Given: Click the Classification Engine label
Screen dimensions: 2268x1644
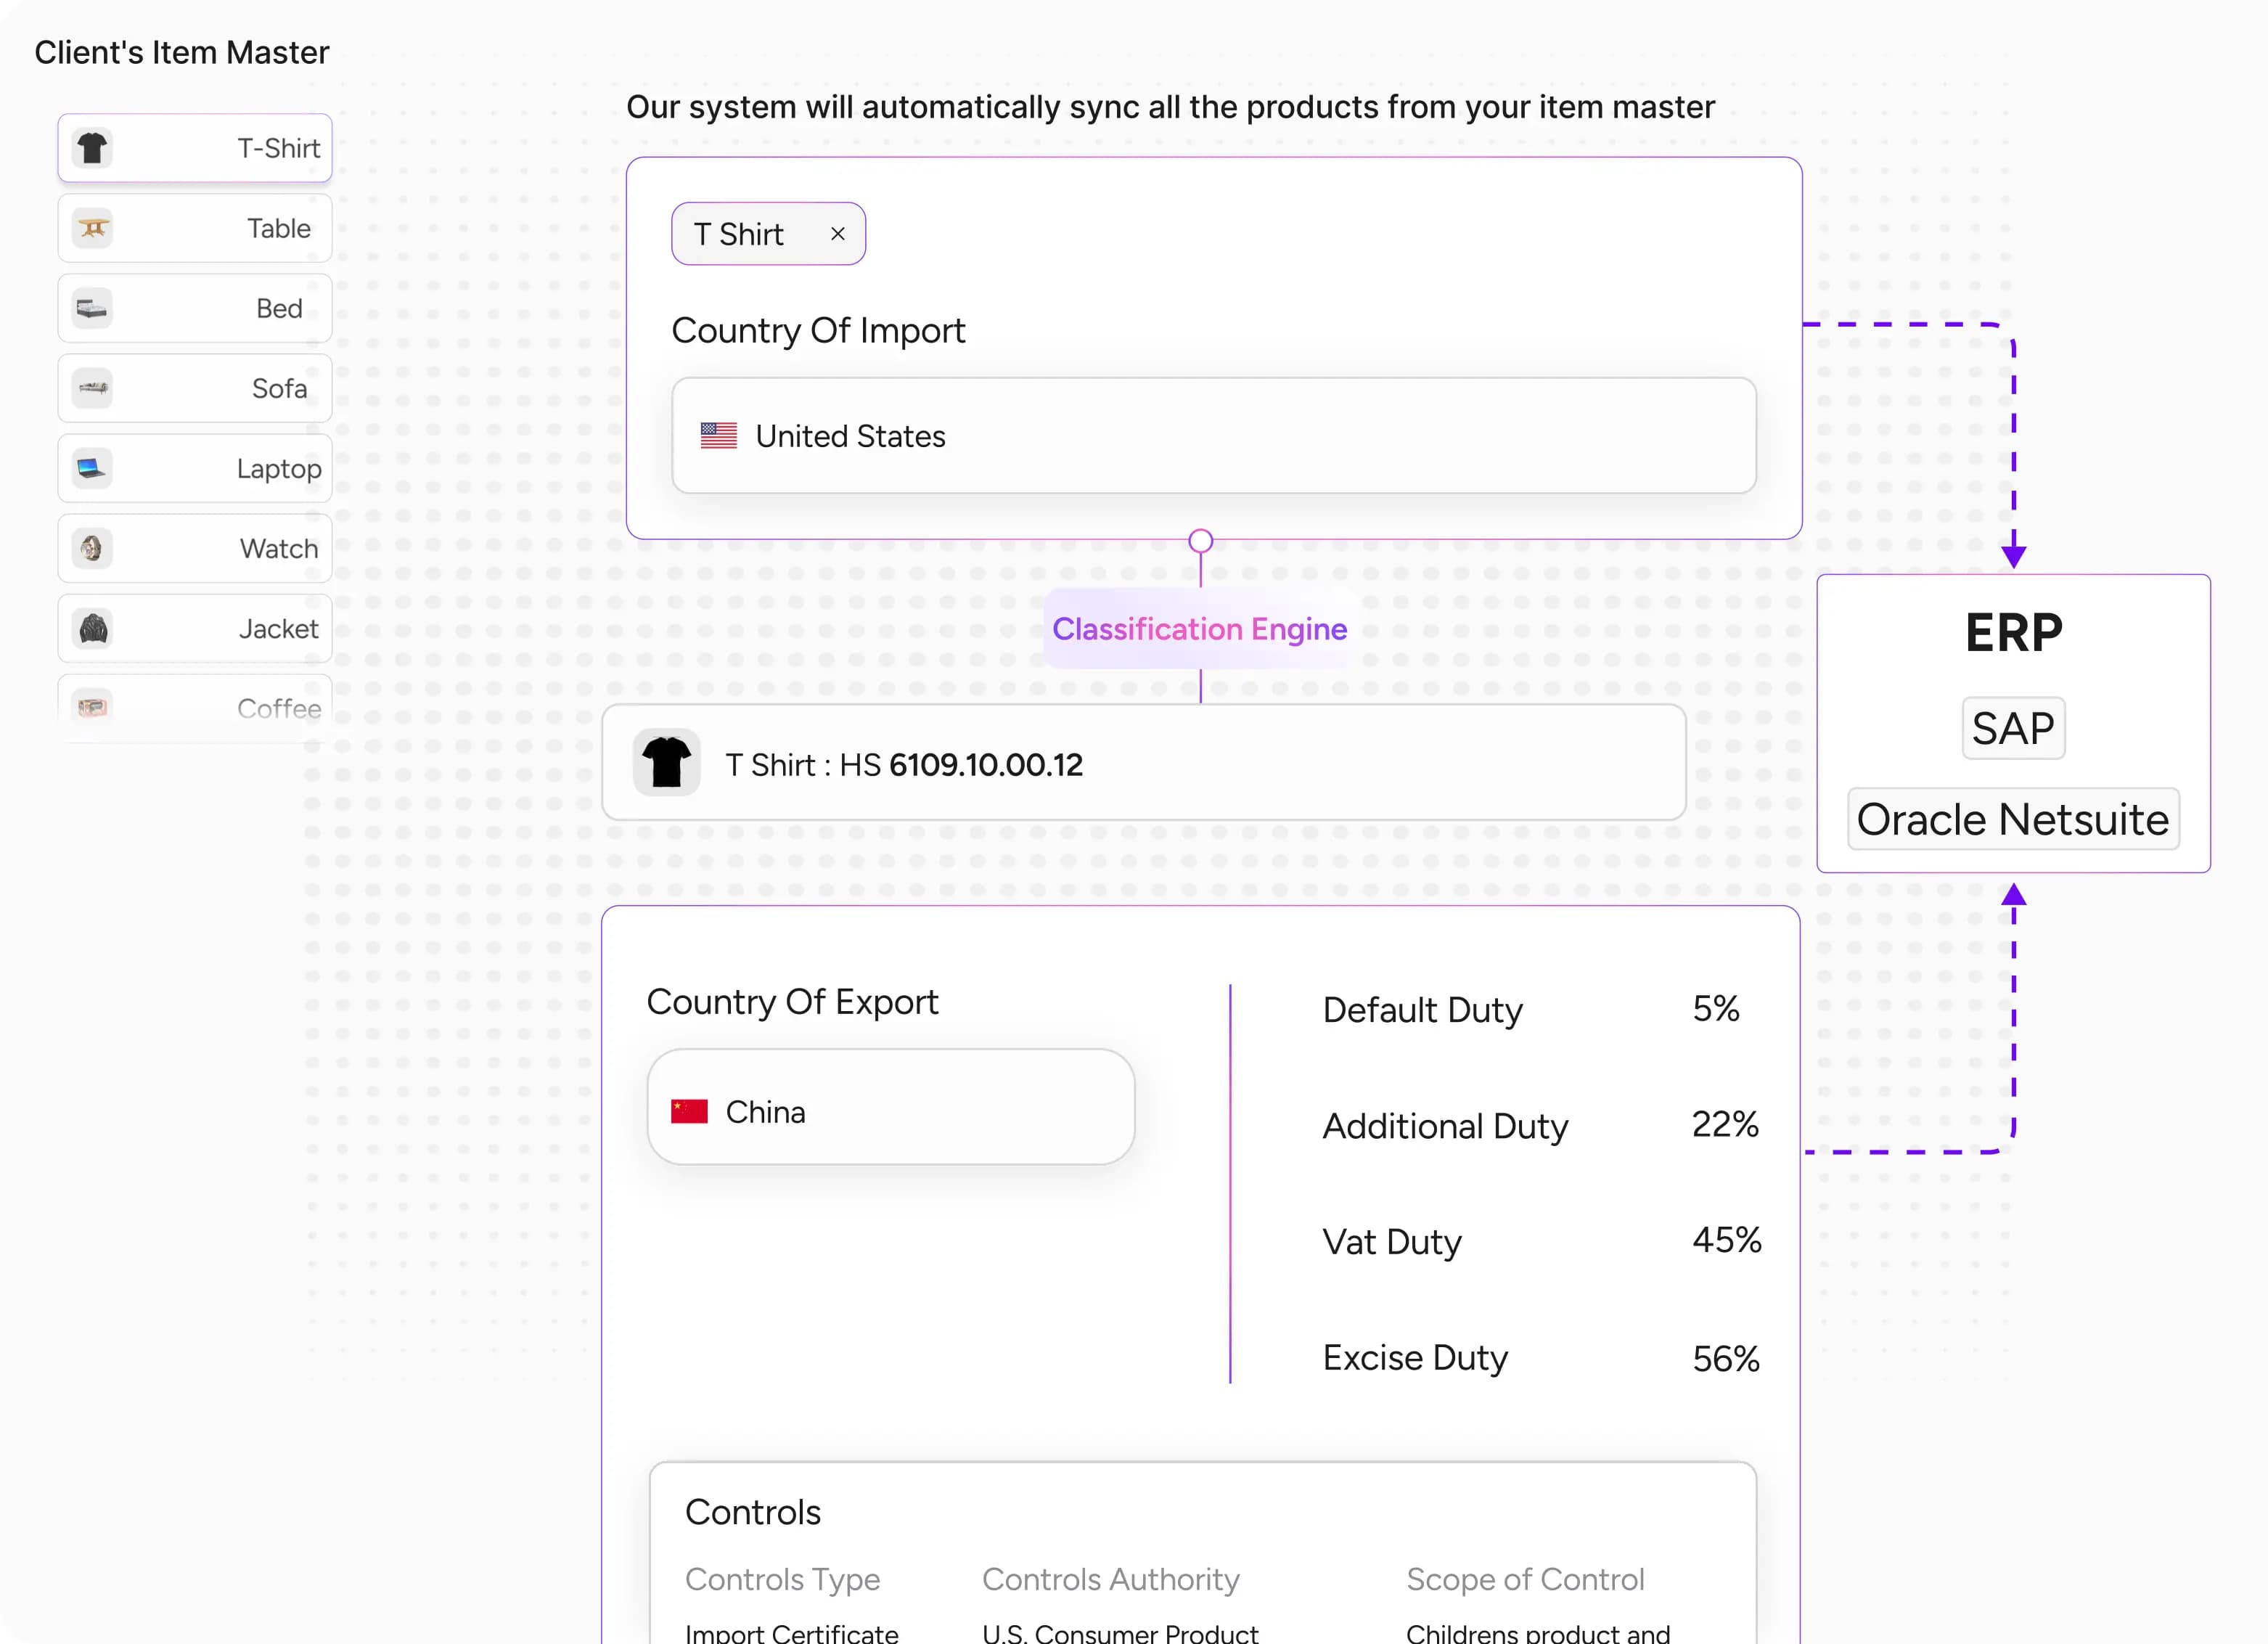Looking at the screenshot, I should 1199,629.
